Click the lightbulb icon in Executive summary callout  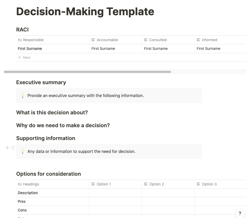[23, 95]
